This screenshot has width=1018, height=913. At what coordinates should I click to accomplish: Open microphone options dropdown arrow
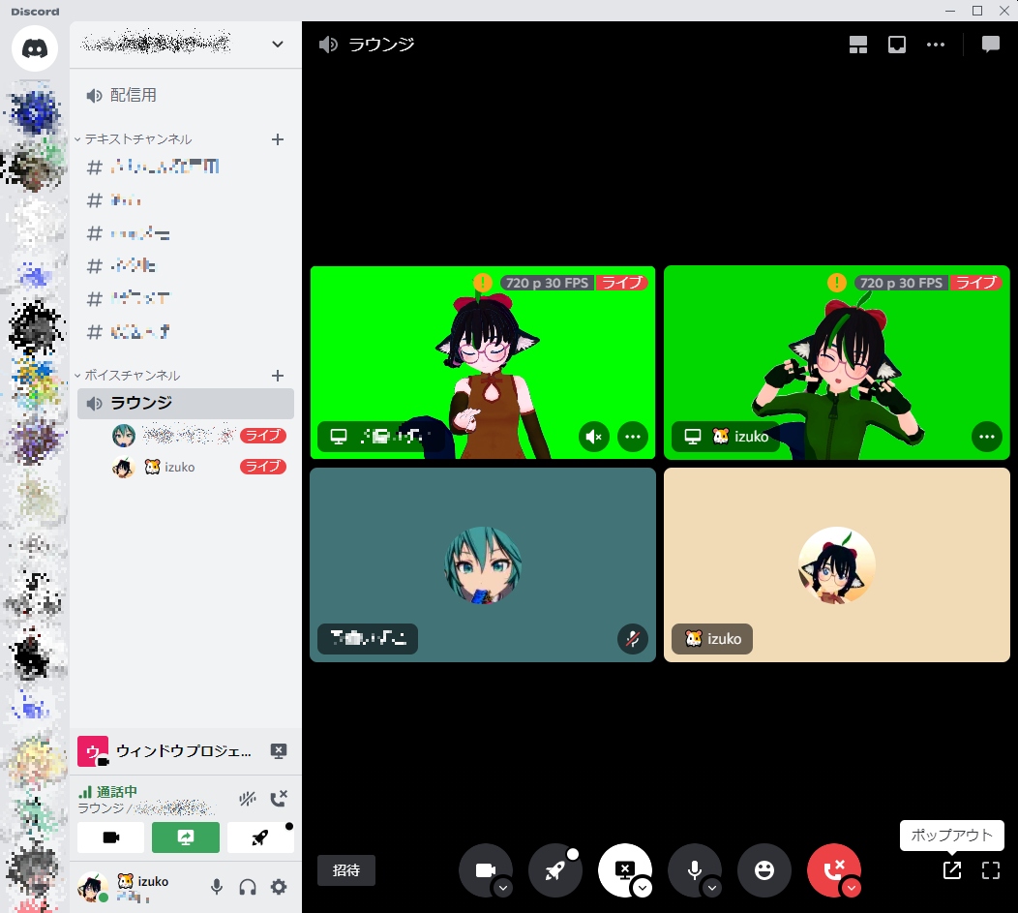tap(712, 888)
